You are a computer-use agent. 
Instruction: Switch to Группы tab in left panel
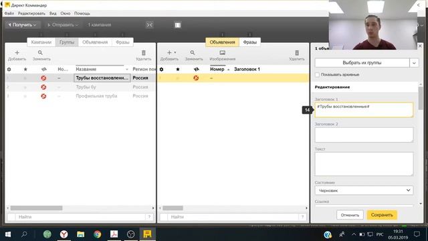67,42
